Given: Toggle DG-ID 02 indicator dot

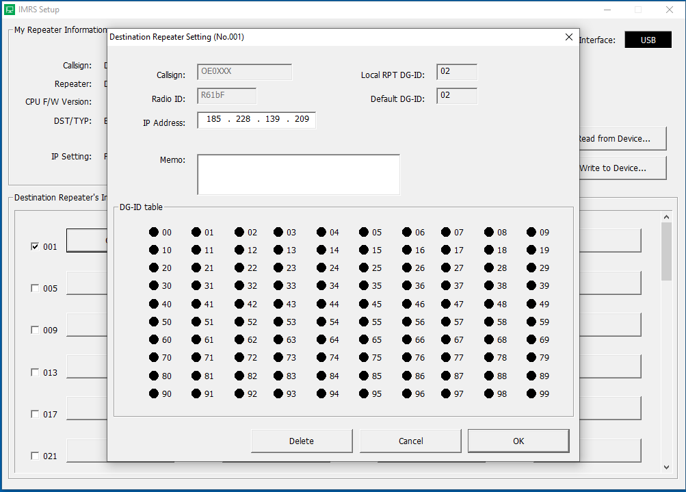Looking at the screenshot, I should click(239, 233).
